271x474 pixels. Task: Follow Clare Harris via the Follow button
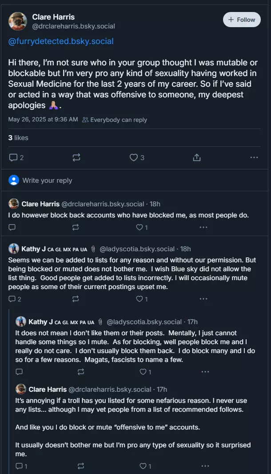pos(242,20)
